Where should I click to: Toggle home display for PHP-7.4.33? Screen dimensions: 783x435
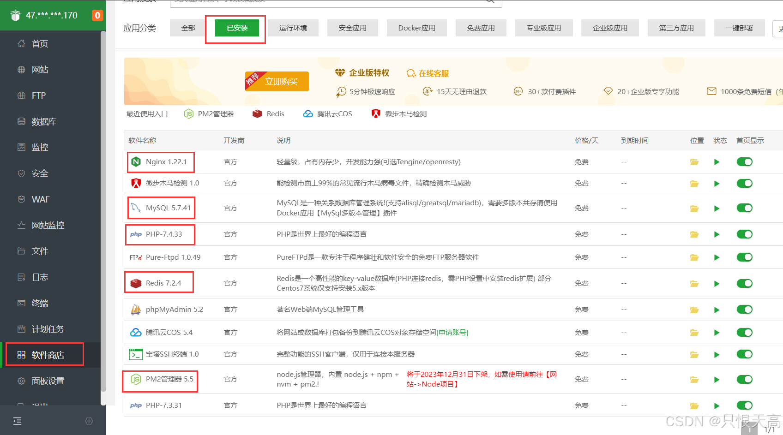[745, 234]
